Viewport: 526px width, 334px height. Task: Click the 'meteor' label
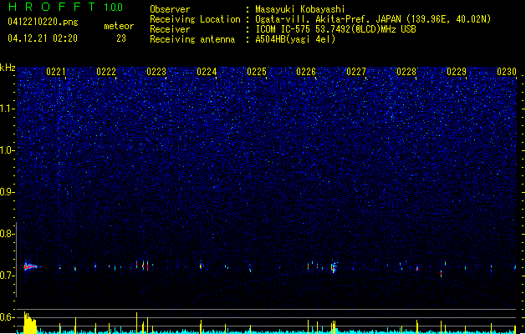[119, 26]
